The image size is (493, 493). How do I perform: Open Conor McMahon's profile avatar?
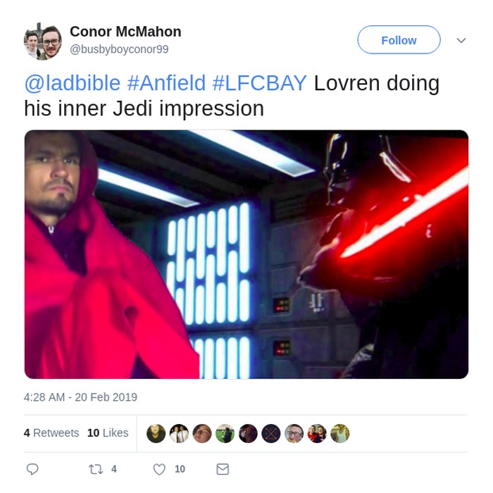coord(43,41)
